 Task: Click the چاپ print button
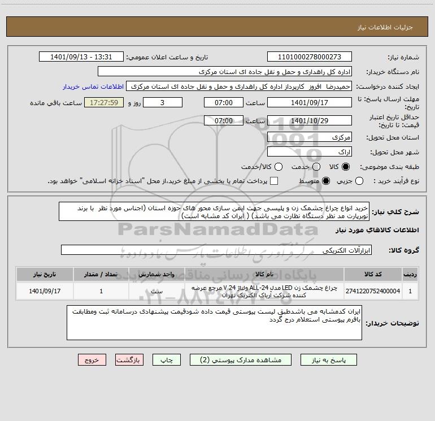click(x=167, y=360)
